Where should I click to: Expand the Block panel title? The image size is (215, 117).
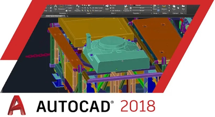click(x=114, y=13)
